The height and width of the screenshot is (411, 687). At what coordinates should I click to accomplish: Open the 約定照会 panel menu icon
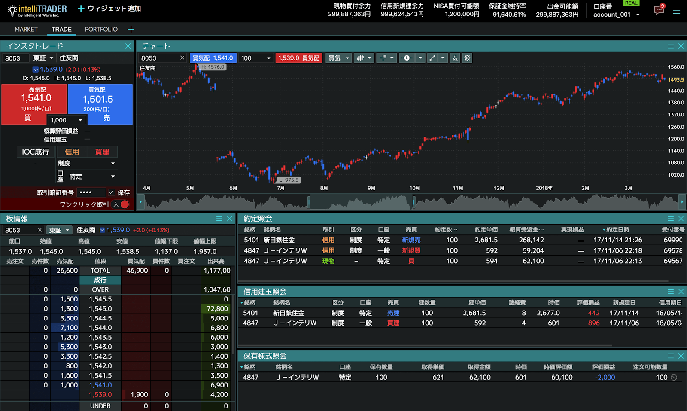click(x=671, y=219)
